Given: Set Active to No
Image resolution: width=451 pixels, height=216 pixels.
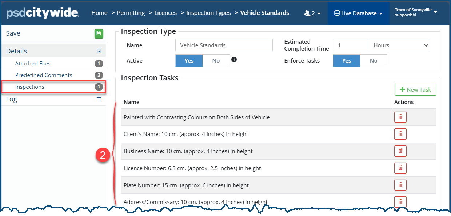Looking at the screenshot, I should (216, 61).
